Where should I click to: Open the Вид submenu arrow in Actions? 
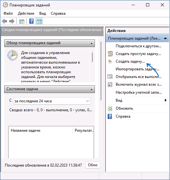click(x=166, y=100)
